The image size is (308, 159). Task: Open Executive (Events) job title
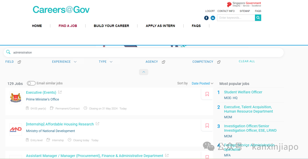click(x=41, y=92)
